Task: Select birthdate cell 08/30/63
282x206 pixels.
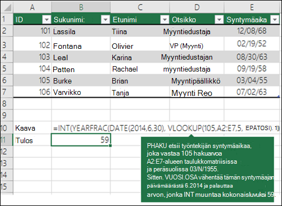Action: pos(252,57)
